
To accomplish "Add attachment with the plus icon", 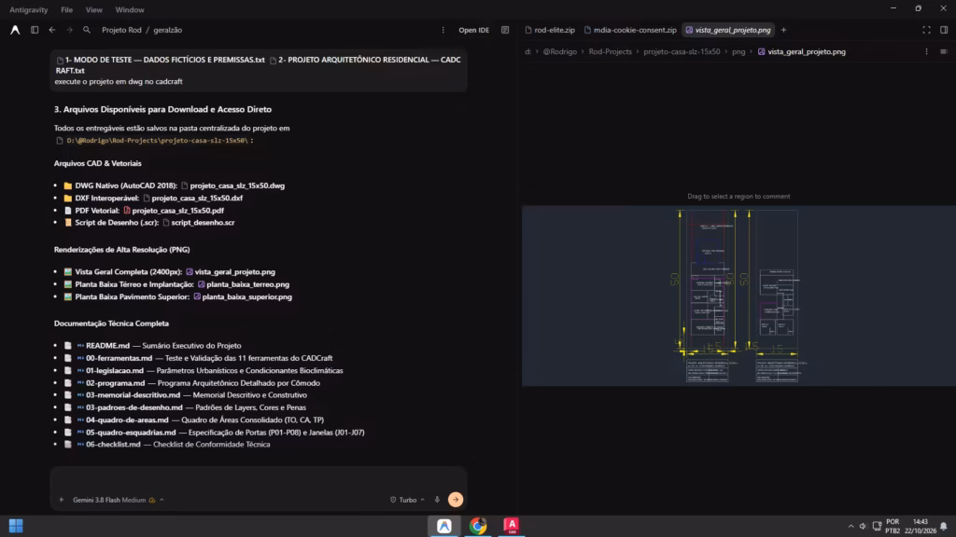I will 61,500.
